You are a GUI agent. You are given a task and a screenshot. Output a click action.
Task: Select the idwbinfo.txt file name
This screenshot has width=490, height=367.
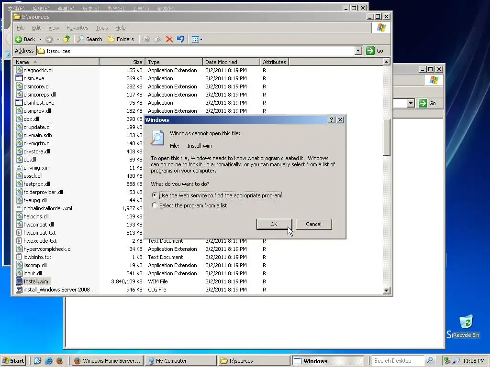click(x=37, y=257)
